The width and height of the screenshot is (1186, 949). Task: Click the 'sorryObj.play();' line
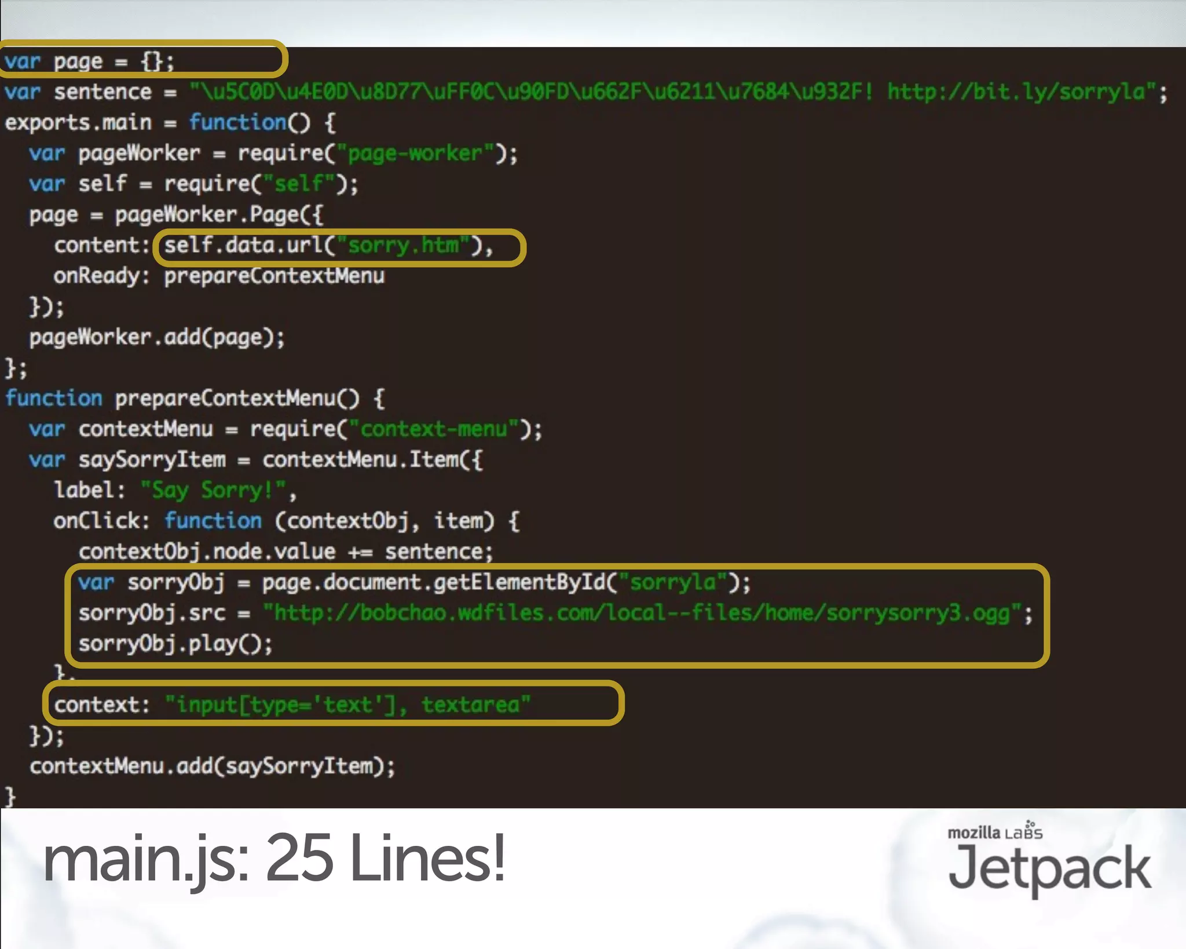coord(175,644)
